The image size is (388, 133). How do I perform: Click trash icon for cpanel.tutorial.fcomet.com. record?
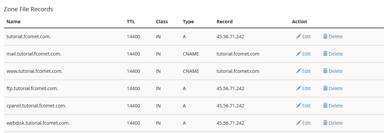325,106
